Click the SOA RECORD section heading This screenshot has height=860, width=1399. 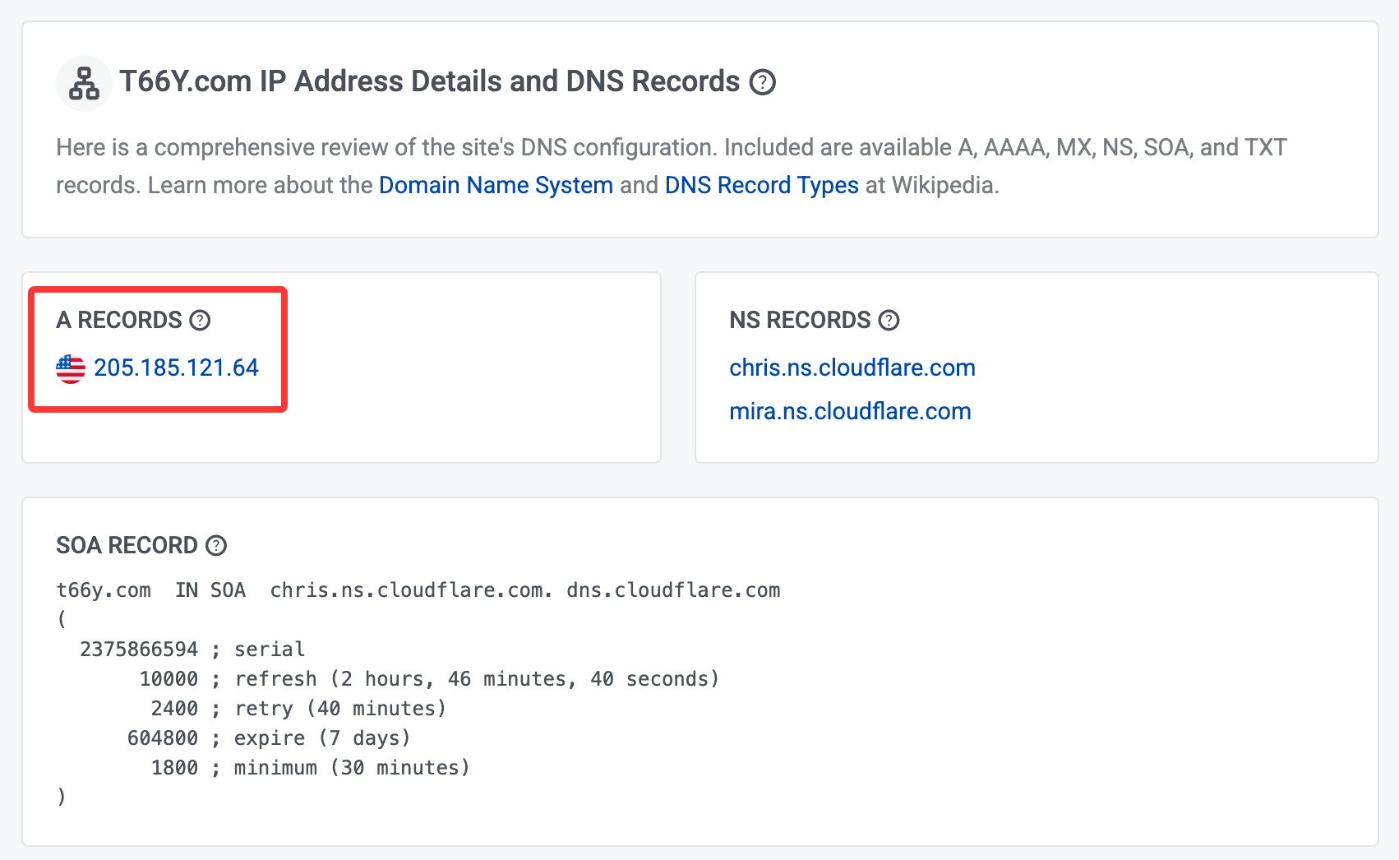[127, 545]
